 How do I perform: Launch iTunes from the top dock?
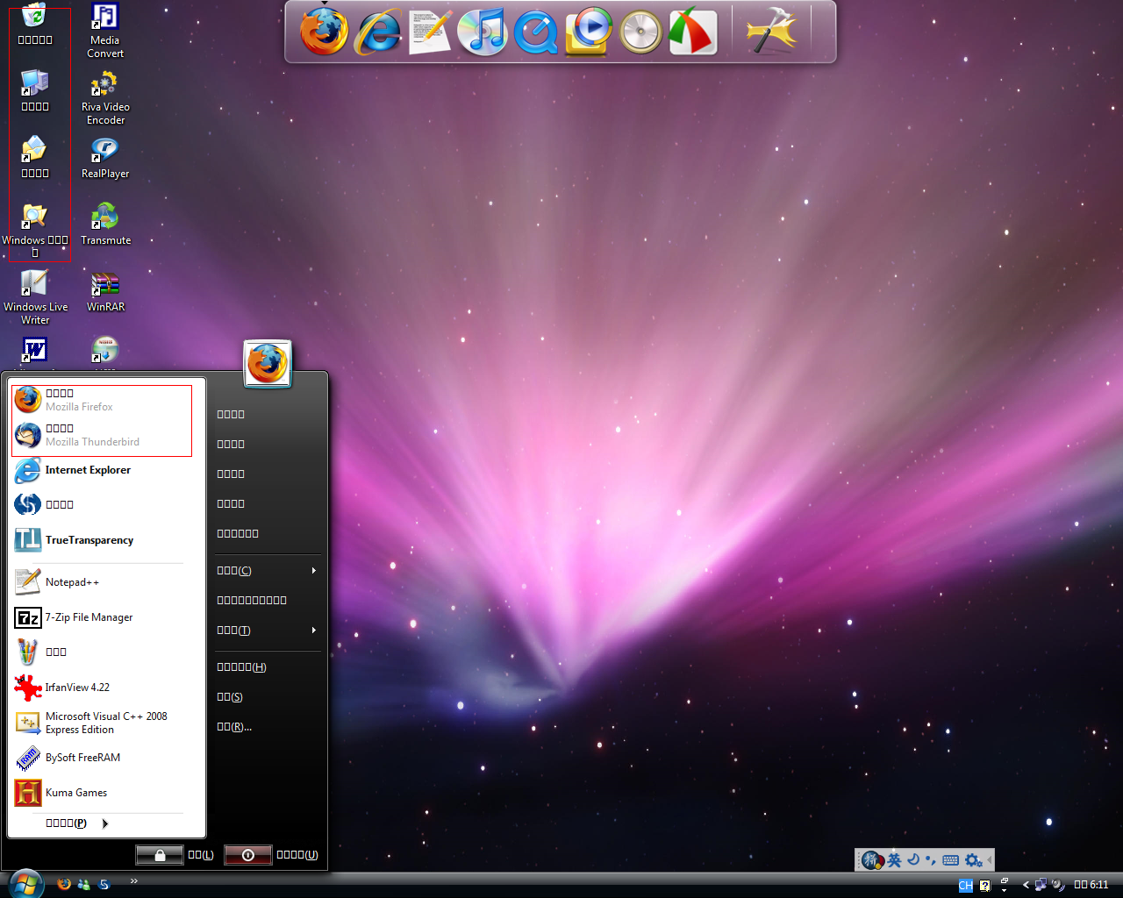483,32
